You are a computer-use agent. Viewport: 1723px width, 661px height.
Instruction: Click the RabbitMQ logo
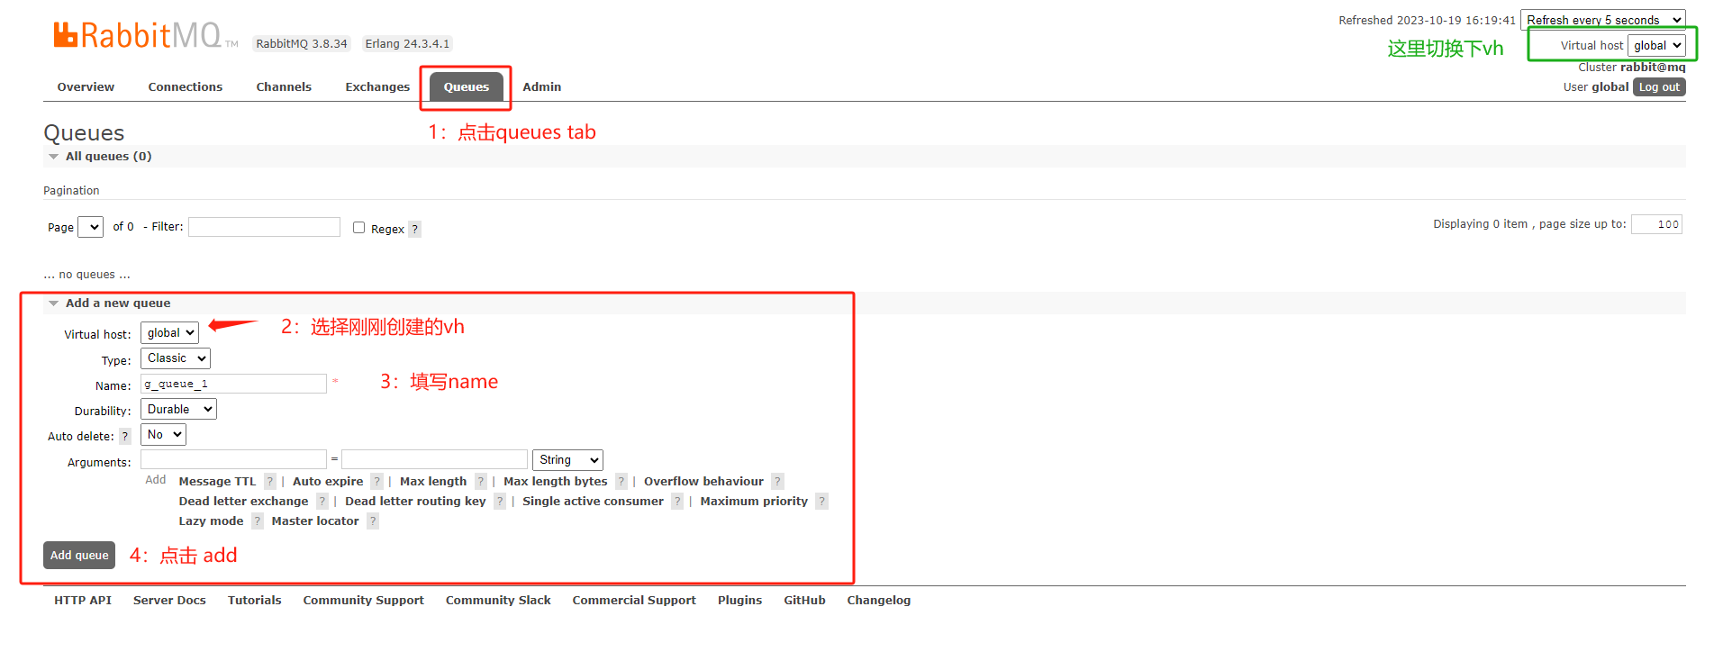tap(144, 35)
